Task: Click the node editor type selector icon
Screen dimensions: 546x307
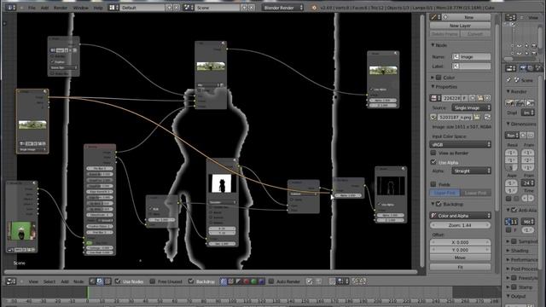Action: click(x=11, y=281)
